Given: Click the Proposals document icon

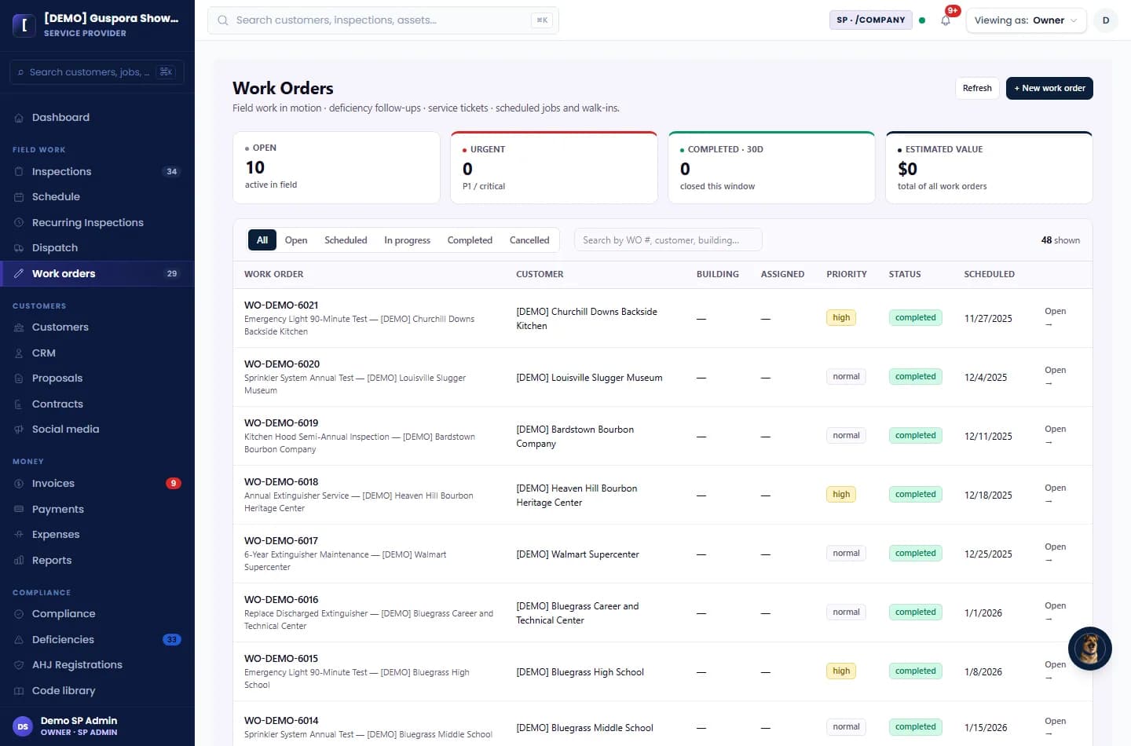Looking at the screenshot, I should coord(19,378).
